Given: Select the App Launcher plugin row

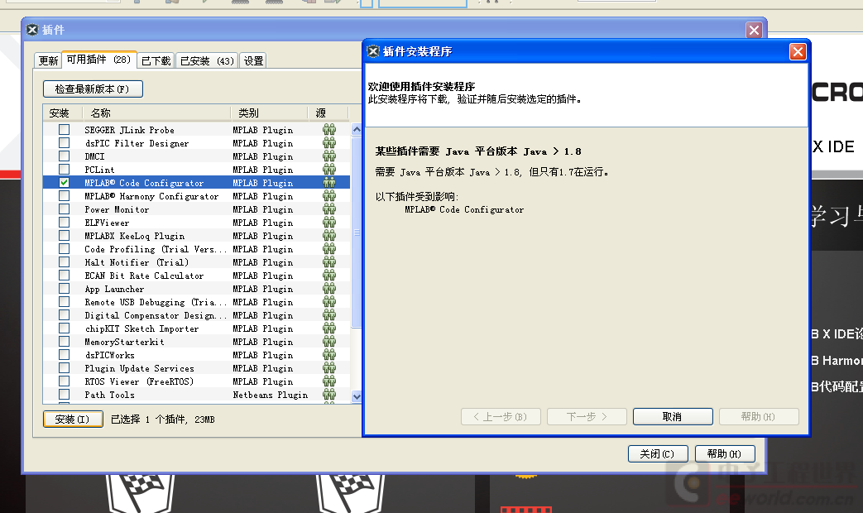Looking at the screenshot, I should coord(196,289).
